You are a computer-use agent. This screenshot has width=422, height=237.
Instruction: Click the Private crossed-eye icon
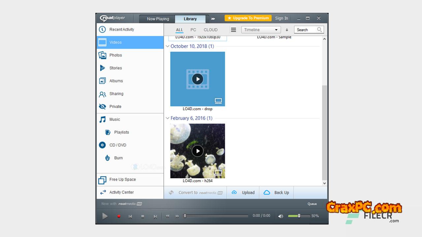[103, 107]
